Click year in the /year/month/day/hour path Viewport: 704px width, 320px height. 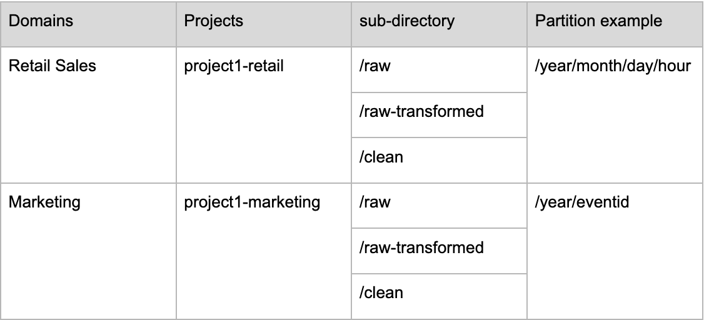point(555,67)
